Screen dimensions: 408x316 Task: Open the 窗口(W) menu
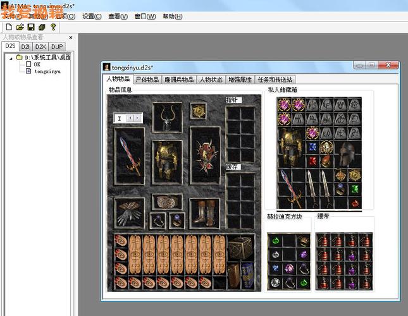[145, 16]
